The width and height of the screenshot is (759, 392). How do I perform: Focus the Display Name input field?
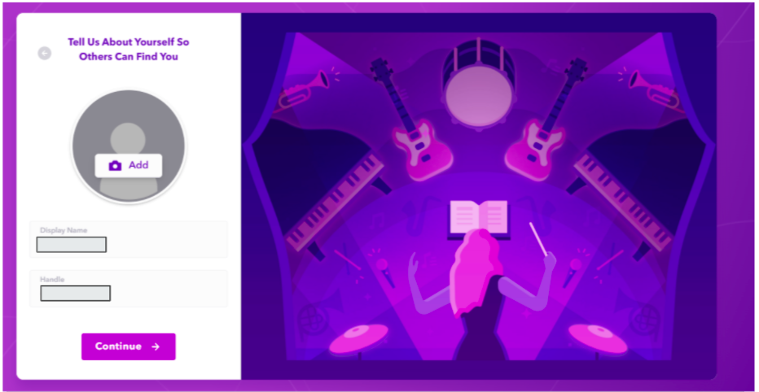tap(129, 239)
